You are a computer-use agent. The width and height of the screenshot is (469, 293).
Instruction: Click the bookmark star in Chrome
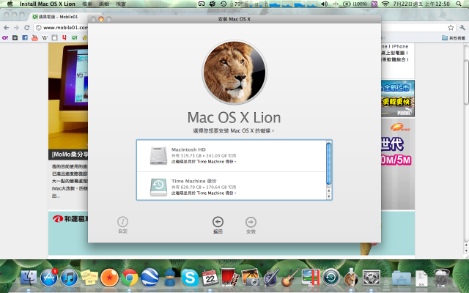coord(451,28)
